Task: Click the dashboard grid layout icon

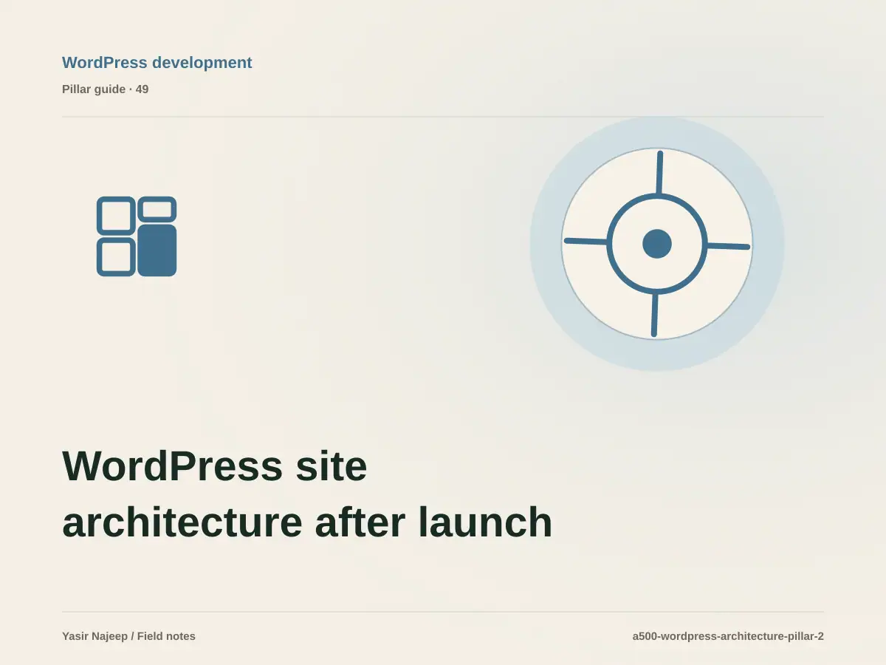Action: click(x=137, y=236)
